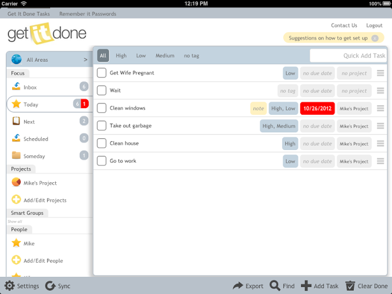Click the star icon next to Mike
Image resolution: width=392 pixels, height=294 pixels.
click(x=16, y=243)
